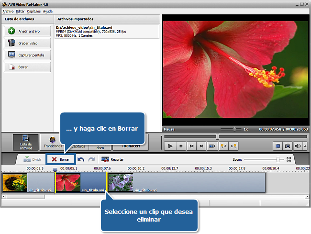Go to next frame button

point(202,145)
